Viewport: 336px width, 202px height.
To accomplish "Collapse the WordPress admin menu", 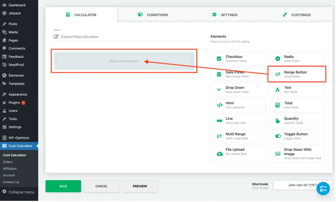I will click(19, 192).
